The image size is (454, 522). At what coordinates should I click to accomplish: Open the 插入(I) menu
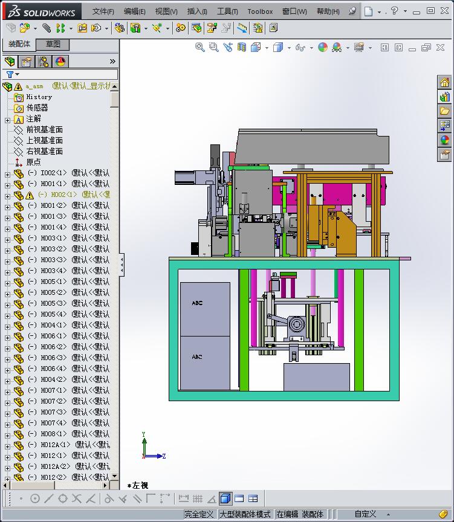coord(197,11)
